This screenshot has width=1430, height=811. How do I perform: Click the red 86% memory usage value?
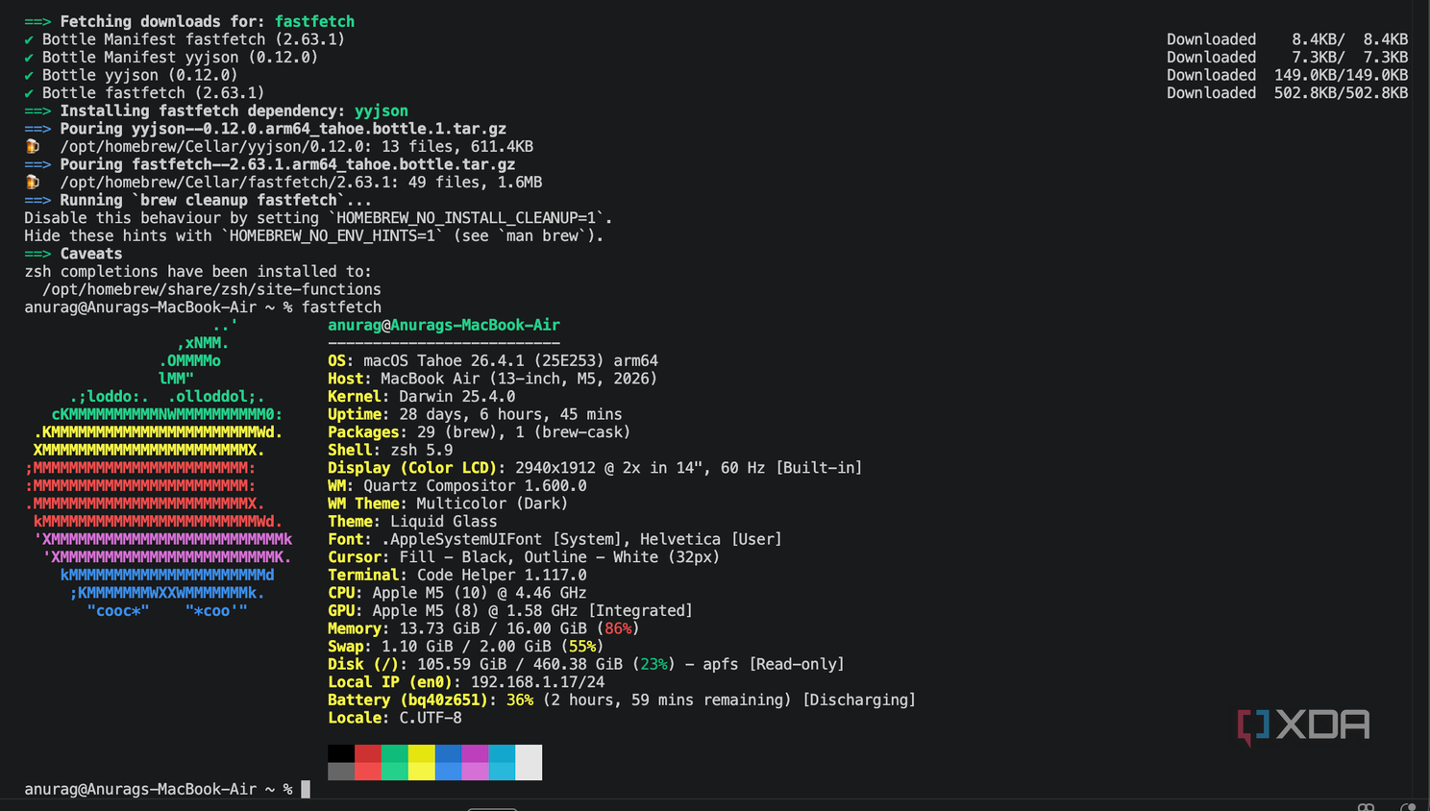pos(618,628)
